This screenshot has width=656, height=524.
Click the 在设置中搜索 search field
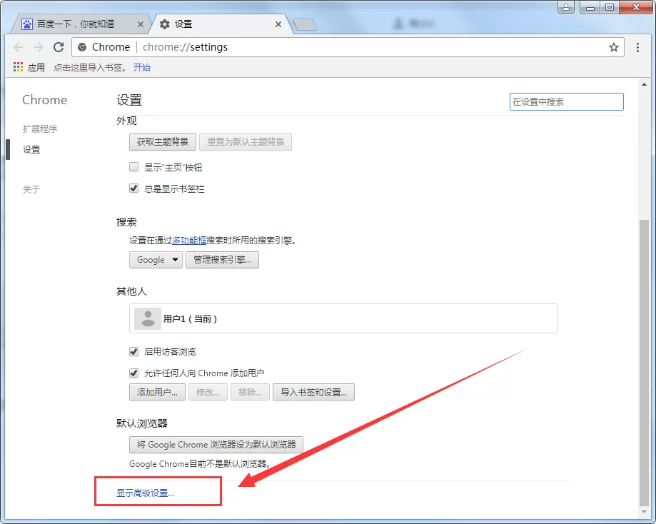tap(567, 101)
